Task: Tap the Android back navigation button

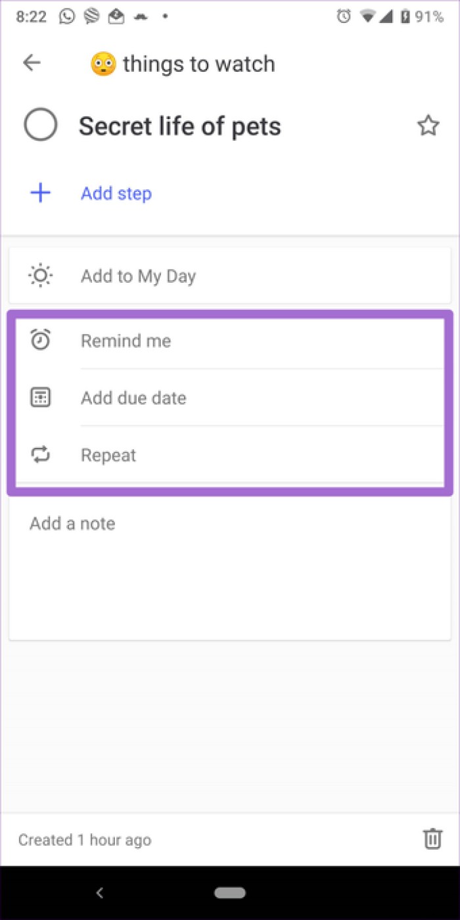Action: [100, 892]
